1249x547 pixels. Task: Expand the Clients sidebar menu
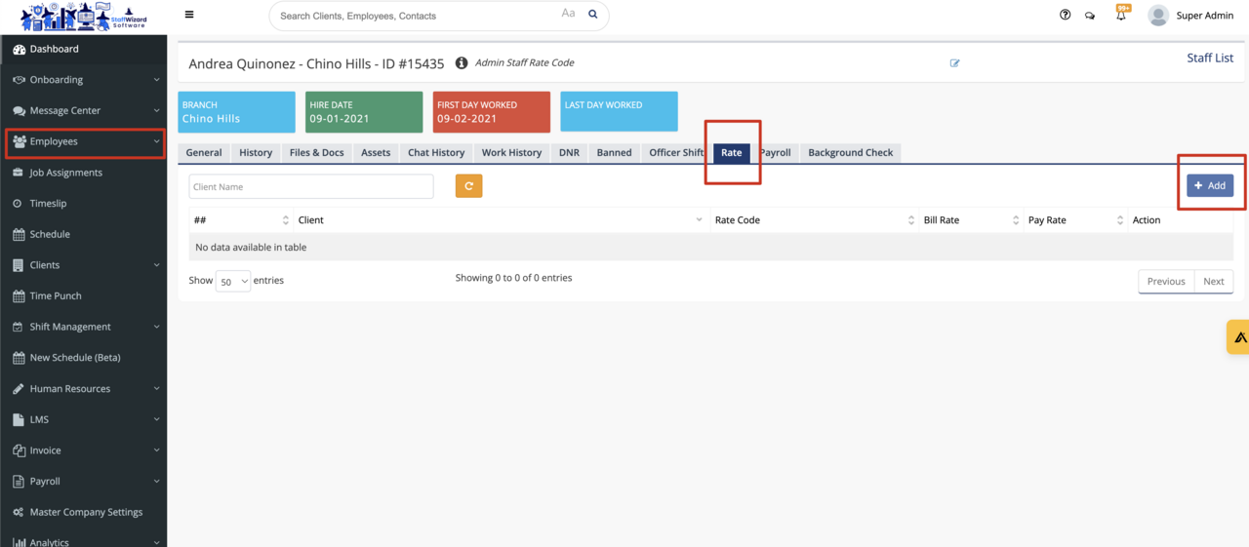click(x=85, y=265)
